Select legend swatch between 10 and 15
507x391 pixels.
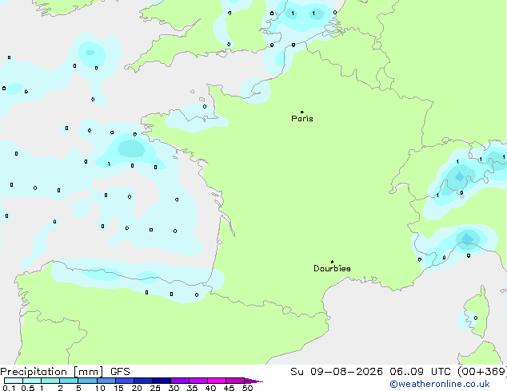click(x=106, y=381)
